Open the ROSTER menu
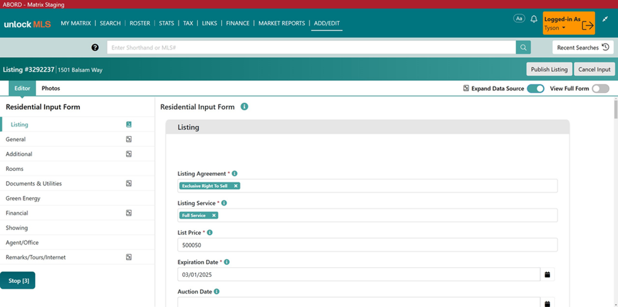618x307 pixels. 140,23
